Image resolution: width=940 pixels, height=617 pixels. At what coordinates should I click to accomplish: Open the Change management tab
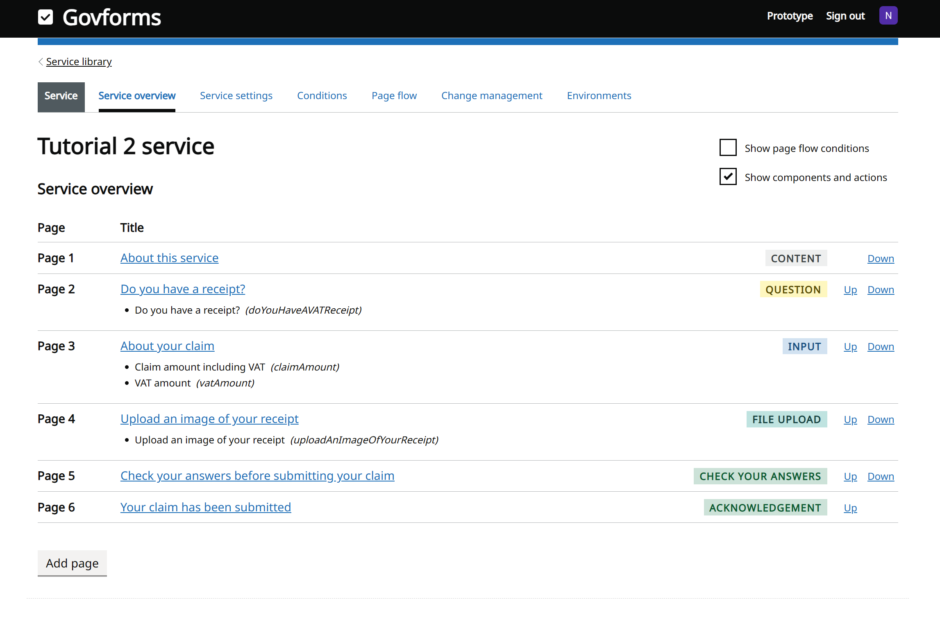(492, 96)
